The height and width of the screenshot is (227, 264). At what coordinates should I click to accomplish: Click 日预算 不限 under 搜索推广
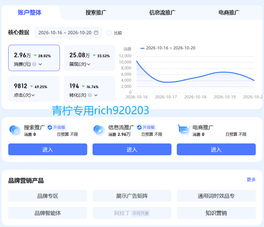(67, 134)
